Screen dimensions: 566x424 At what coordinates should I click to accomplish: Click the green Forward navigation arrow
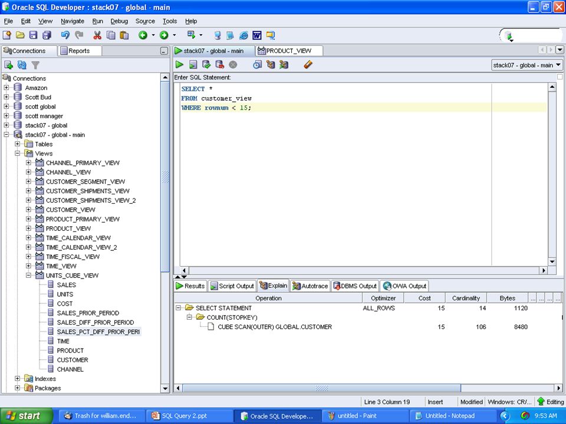[164, 35]
